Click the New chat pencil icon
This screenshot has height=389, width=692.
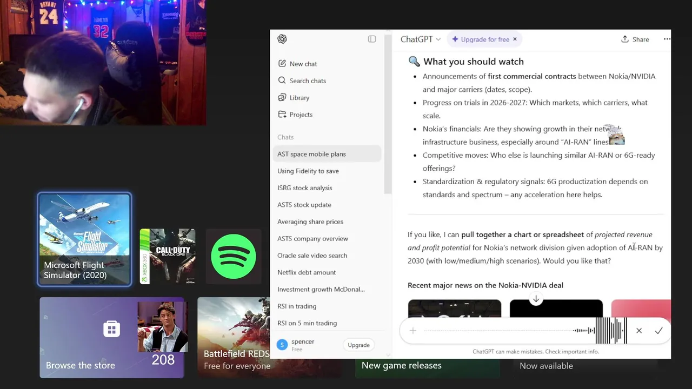point(282,64)
